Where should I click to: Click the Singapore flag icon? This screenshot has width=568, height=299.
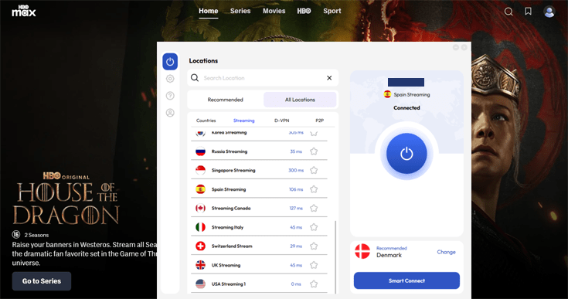[x=200, y=170]
